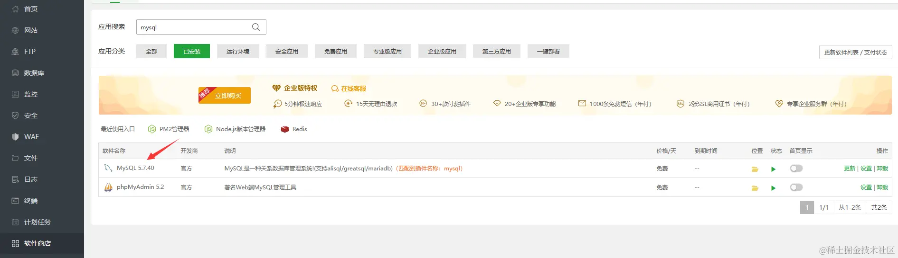
Task: Click 更新 update link for MySQL
Action: click(850, 169)
